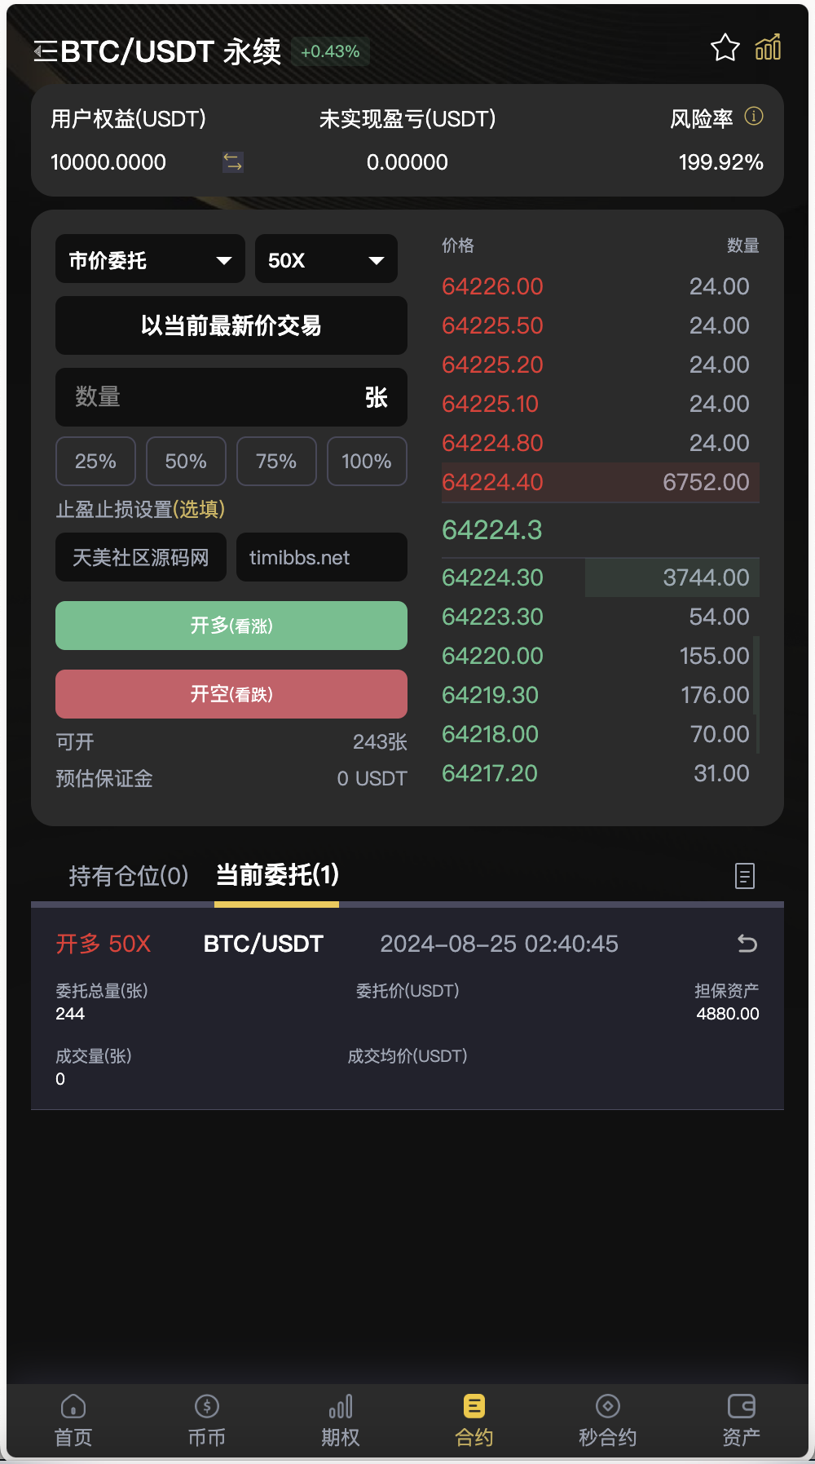Favorite BTC/USDT using the star icon

point(724,48)
